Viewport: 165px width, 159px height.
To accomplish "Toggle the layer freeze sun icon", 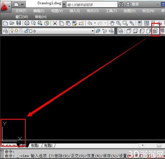I will coord(16,31).
